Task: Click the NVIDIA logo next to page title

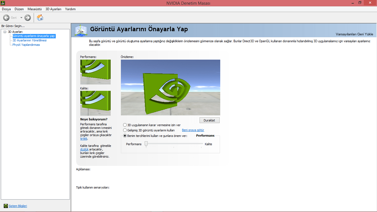Action: pos(81,30)
